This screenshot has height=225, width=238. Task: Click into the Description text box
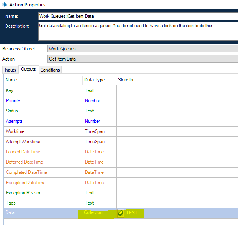(138, 31)
